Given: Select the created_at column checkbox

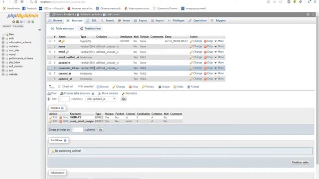Looking at the screenshot, I should 50,74.
